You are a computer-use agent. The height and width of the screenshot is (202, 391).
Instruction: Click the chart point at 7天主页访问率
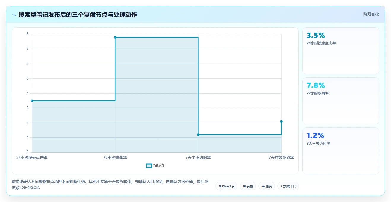click(198, 135)
